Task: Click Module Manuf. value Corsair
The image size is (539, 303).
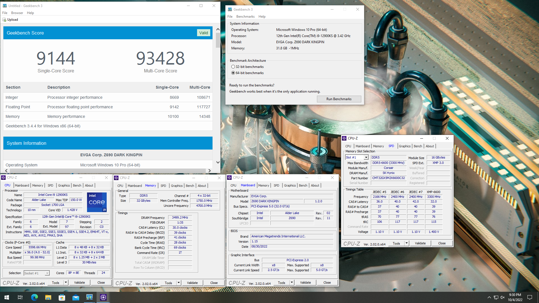Action: coord(389,168)
